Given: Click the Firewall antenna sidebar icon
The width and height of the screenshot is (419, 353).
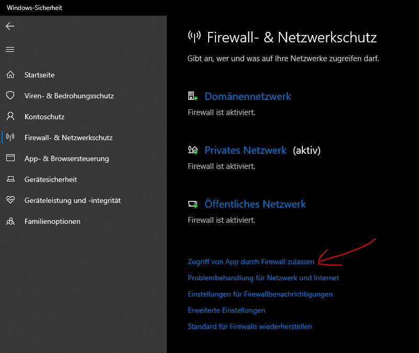Looking at the screenshot, I should 10,138.
